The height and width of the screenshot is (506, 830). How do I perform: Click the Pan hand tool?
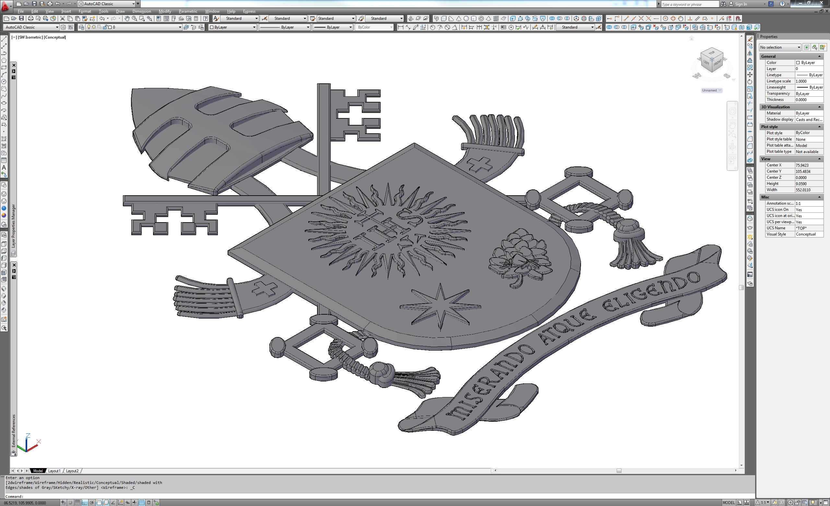(127, 18)
